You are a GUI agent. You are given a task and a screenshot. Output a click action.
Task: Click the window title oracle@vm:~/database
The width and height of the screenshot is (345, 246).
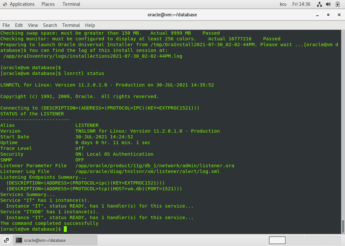click(172, 15)
